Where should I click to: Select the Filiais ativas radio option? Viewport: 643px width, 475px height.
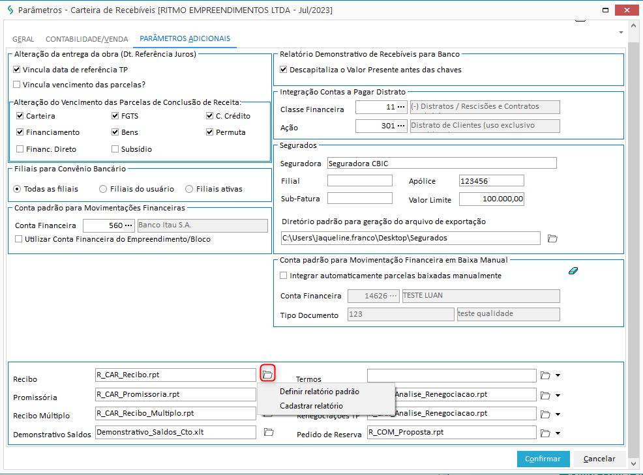(189, 189)
